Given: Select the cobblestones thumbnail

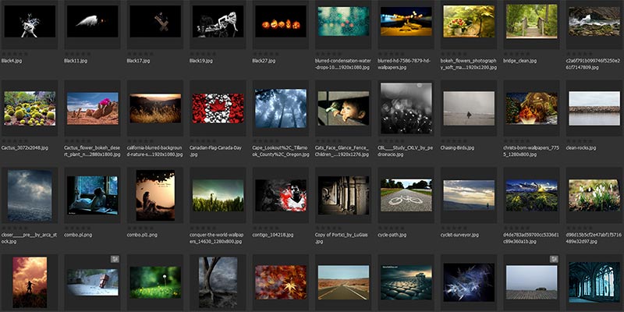Looking at the screenshot, I should coord(406,282).
